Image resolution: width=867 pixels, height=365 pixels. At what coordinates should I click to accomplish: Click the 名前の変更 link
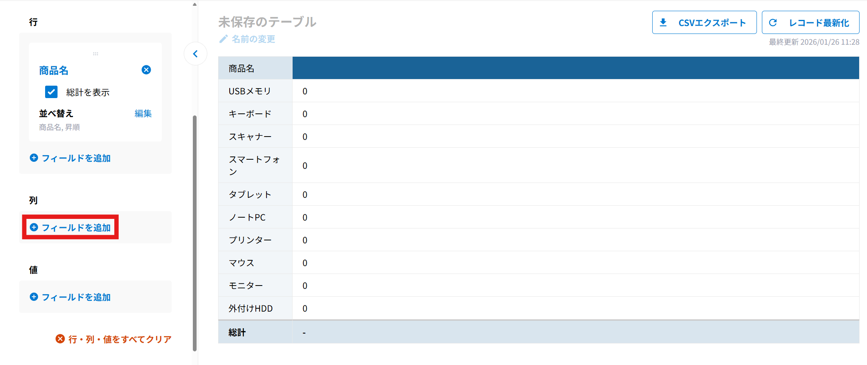[x=253, y=39]
